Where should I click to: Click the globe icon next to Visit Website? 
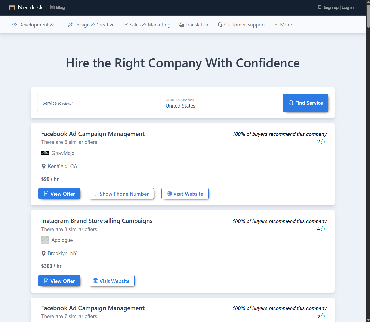(169, 194)
